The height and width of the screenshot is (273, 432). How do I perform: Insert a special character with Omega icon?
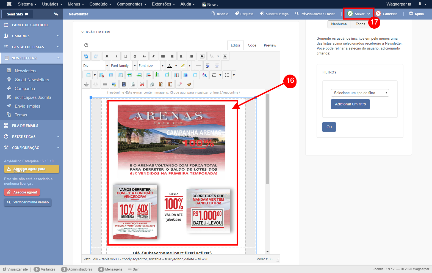225,56
